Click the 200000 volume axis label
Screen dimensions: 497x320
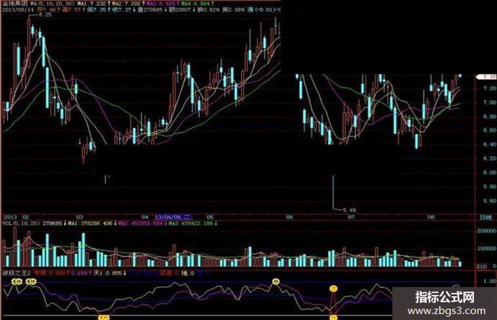click(487, 231)
